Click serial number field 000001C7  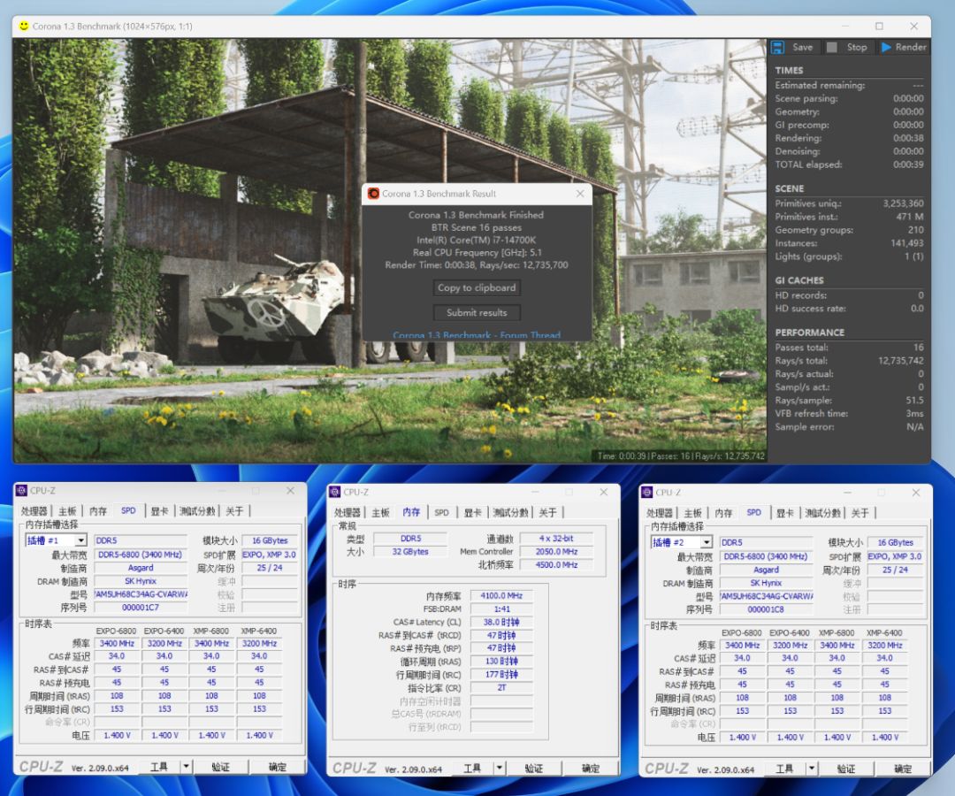pos(141,608)
